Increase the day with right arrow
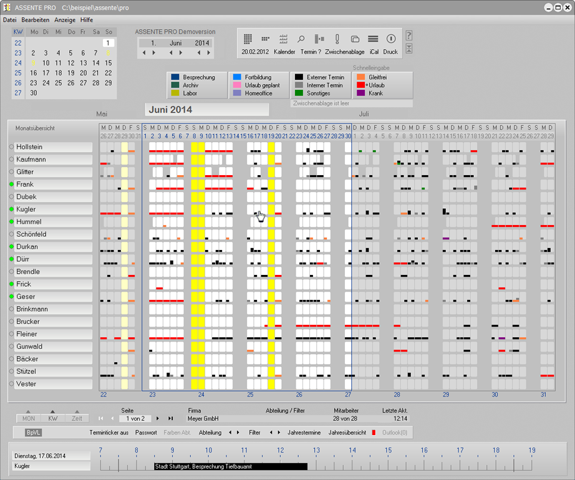 [153, 53]
